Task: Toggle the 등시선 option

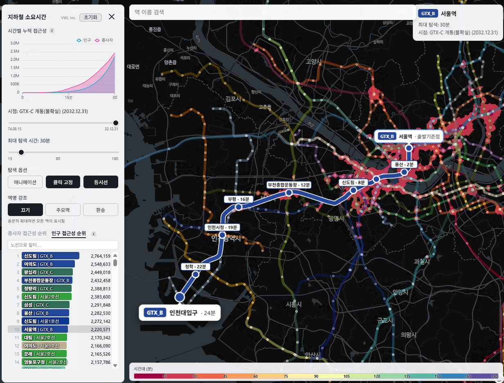Action: (x=101, y=182)
